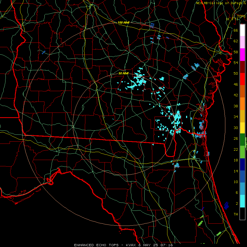Click the legend value '30'
The width and height of the screenshot is (247, 247).
(236, 128)
